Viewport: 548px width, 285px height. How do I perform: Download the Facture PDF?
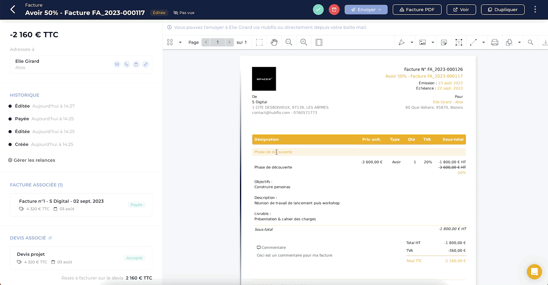point(417,10)
